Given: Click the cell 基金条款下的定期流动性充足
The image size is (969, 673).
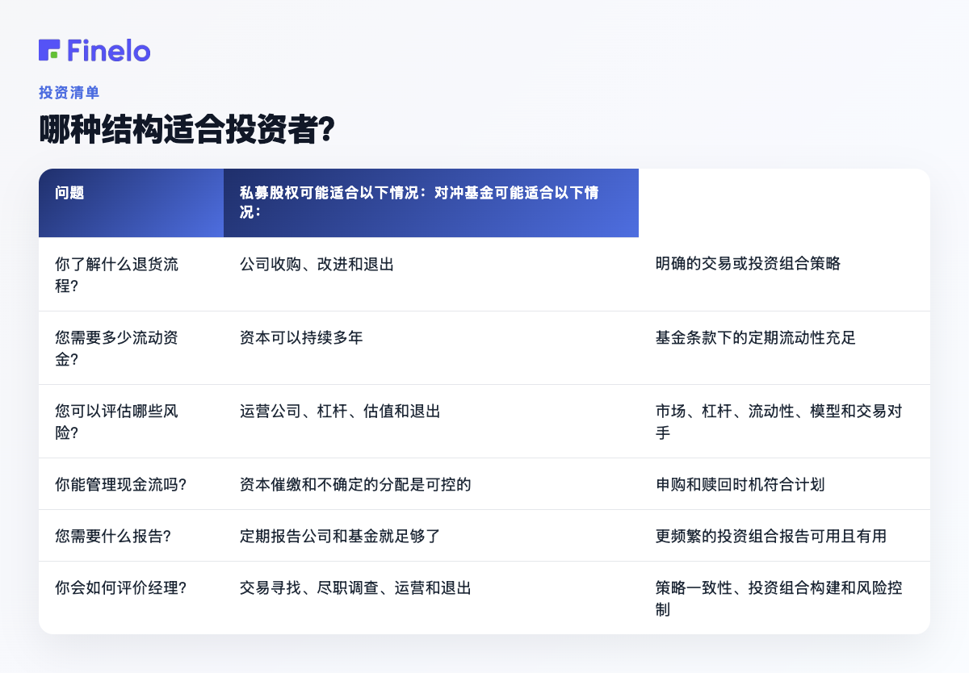Looking at the screenshot, I should pyautogui.click(x=756, y=337).
